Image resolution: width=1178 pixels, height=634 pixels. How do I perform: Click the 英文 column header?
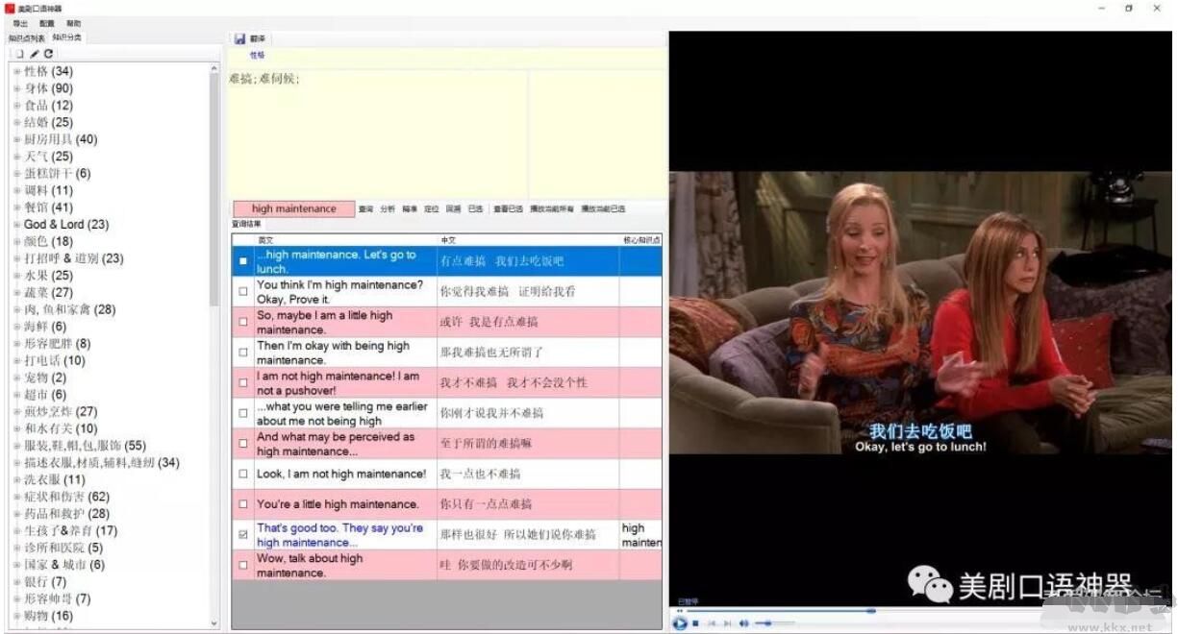(345, 239)
